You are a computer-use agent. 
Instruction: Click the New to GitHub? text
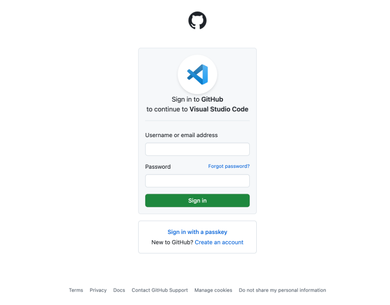coord(172,242)
